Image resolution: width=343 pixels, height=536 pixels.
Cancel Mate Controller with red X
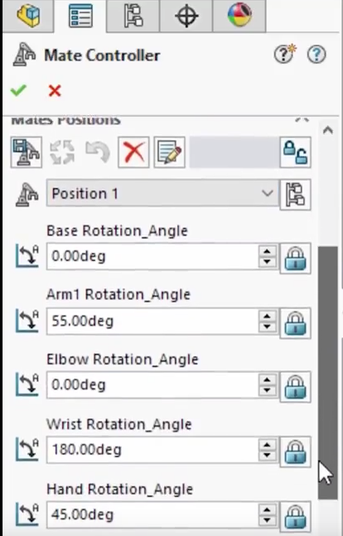(55, 91)
